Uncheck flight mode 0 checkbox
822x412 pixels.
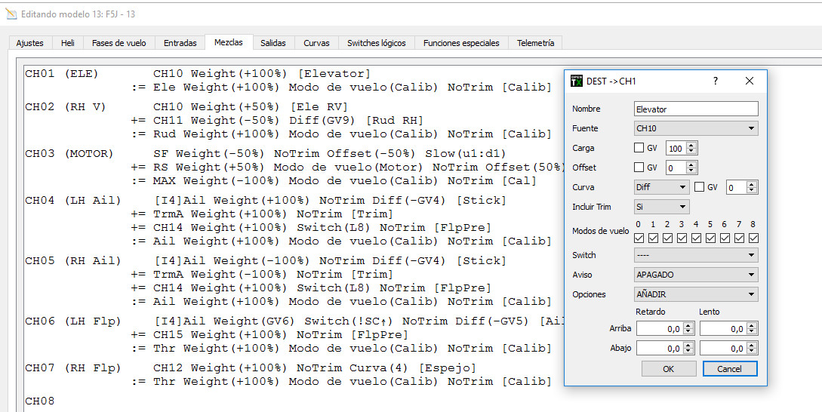[639, 238]
